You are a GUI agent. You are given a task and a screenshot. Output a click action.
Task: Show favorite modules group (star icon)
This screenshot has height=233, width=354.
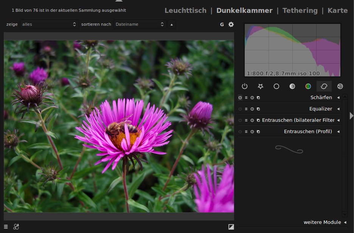tap(260, 86)
